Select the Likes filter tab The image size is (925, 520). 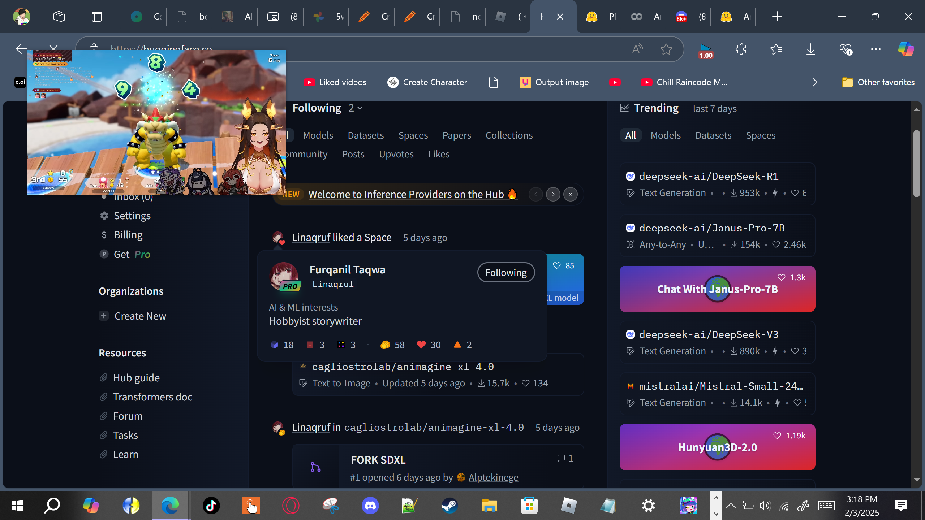[x=439, y=154]
